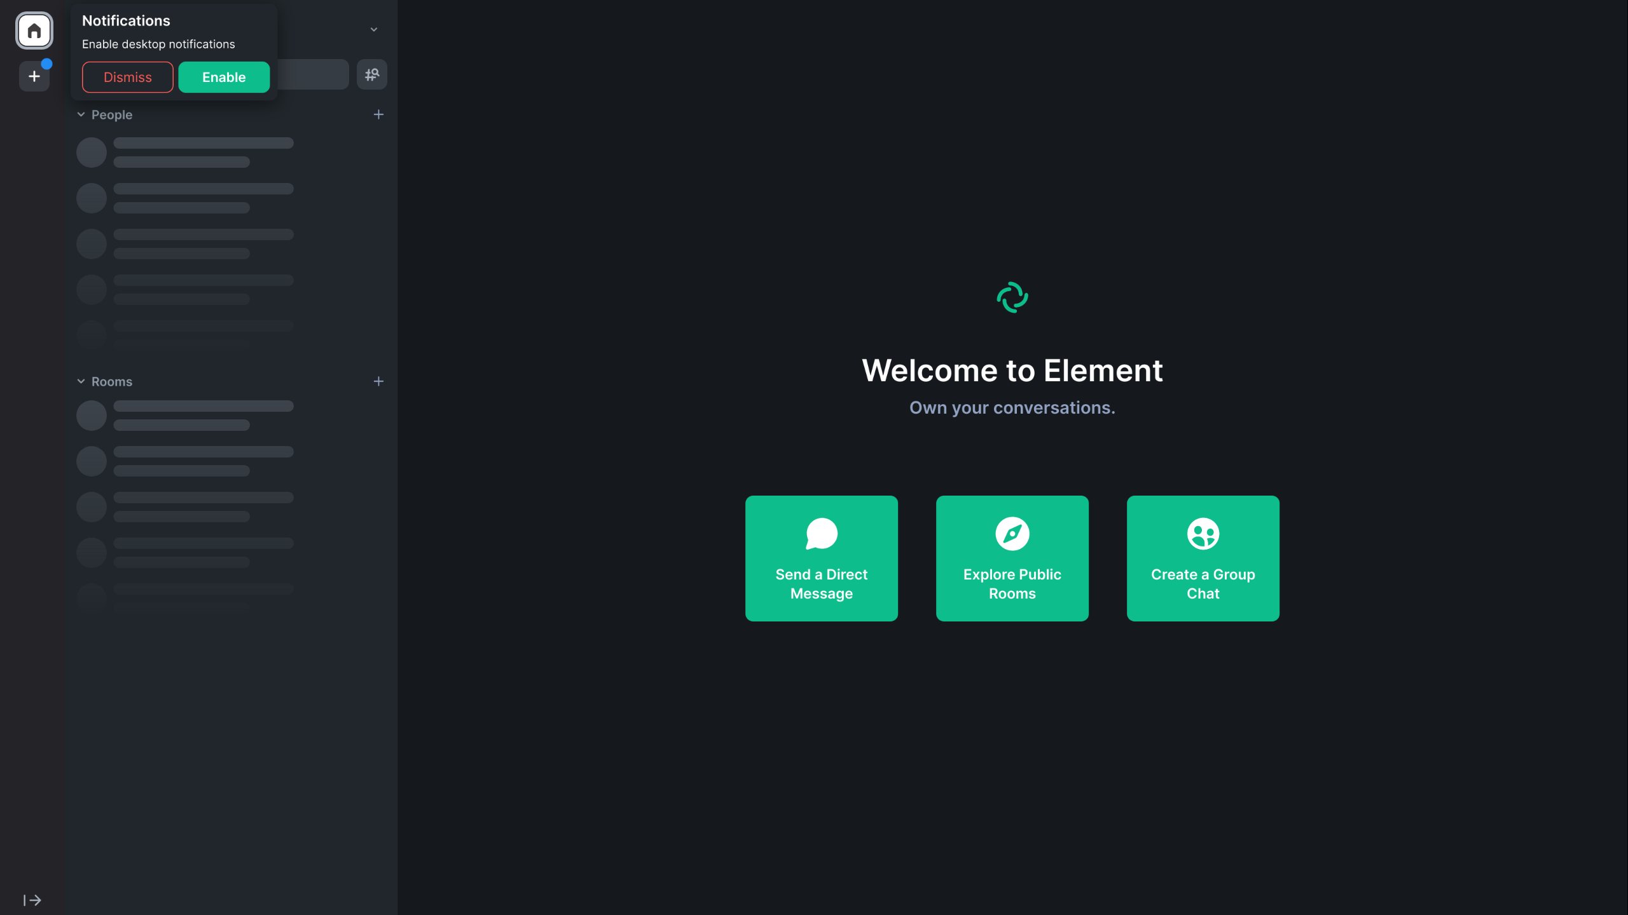The height and width of the screenshot is (915, 1628).
Task: Click the chat bubble icon on Send Direct Message card
Action: click(x=821, y=533)
